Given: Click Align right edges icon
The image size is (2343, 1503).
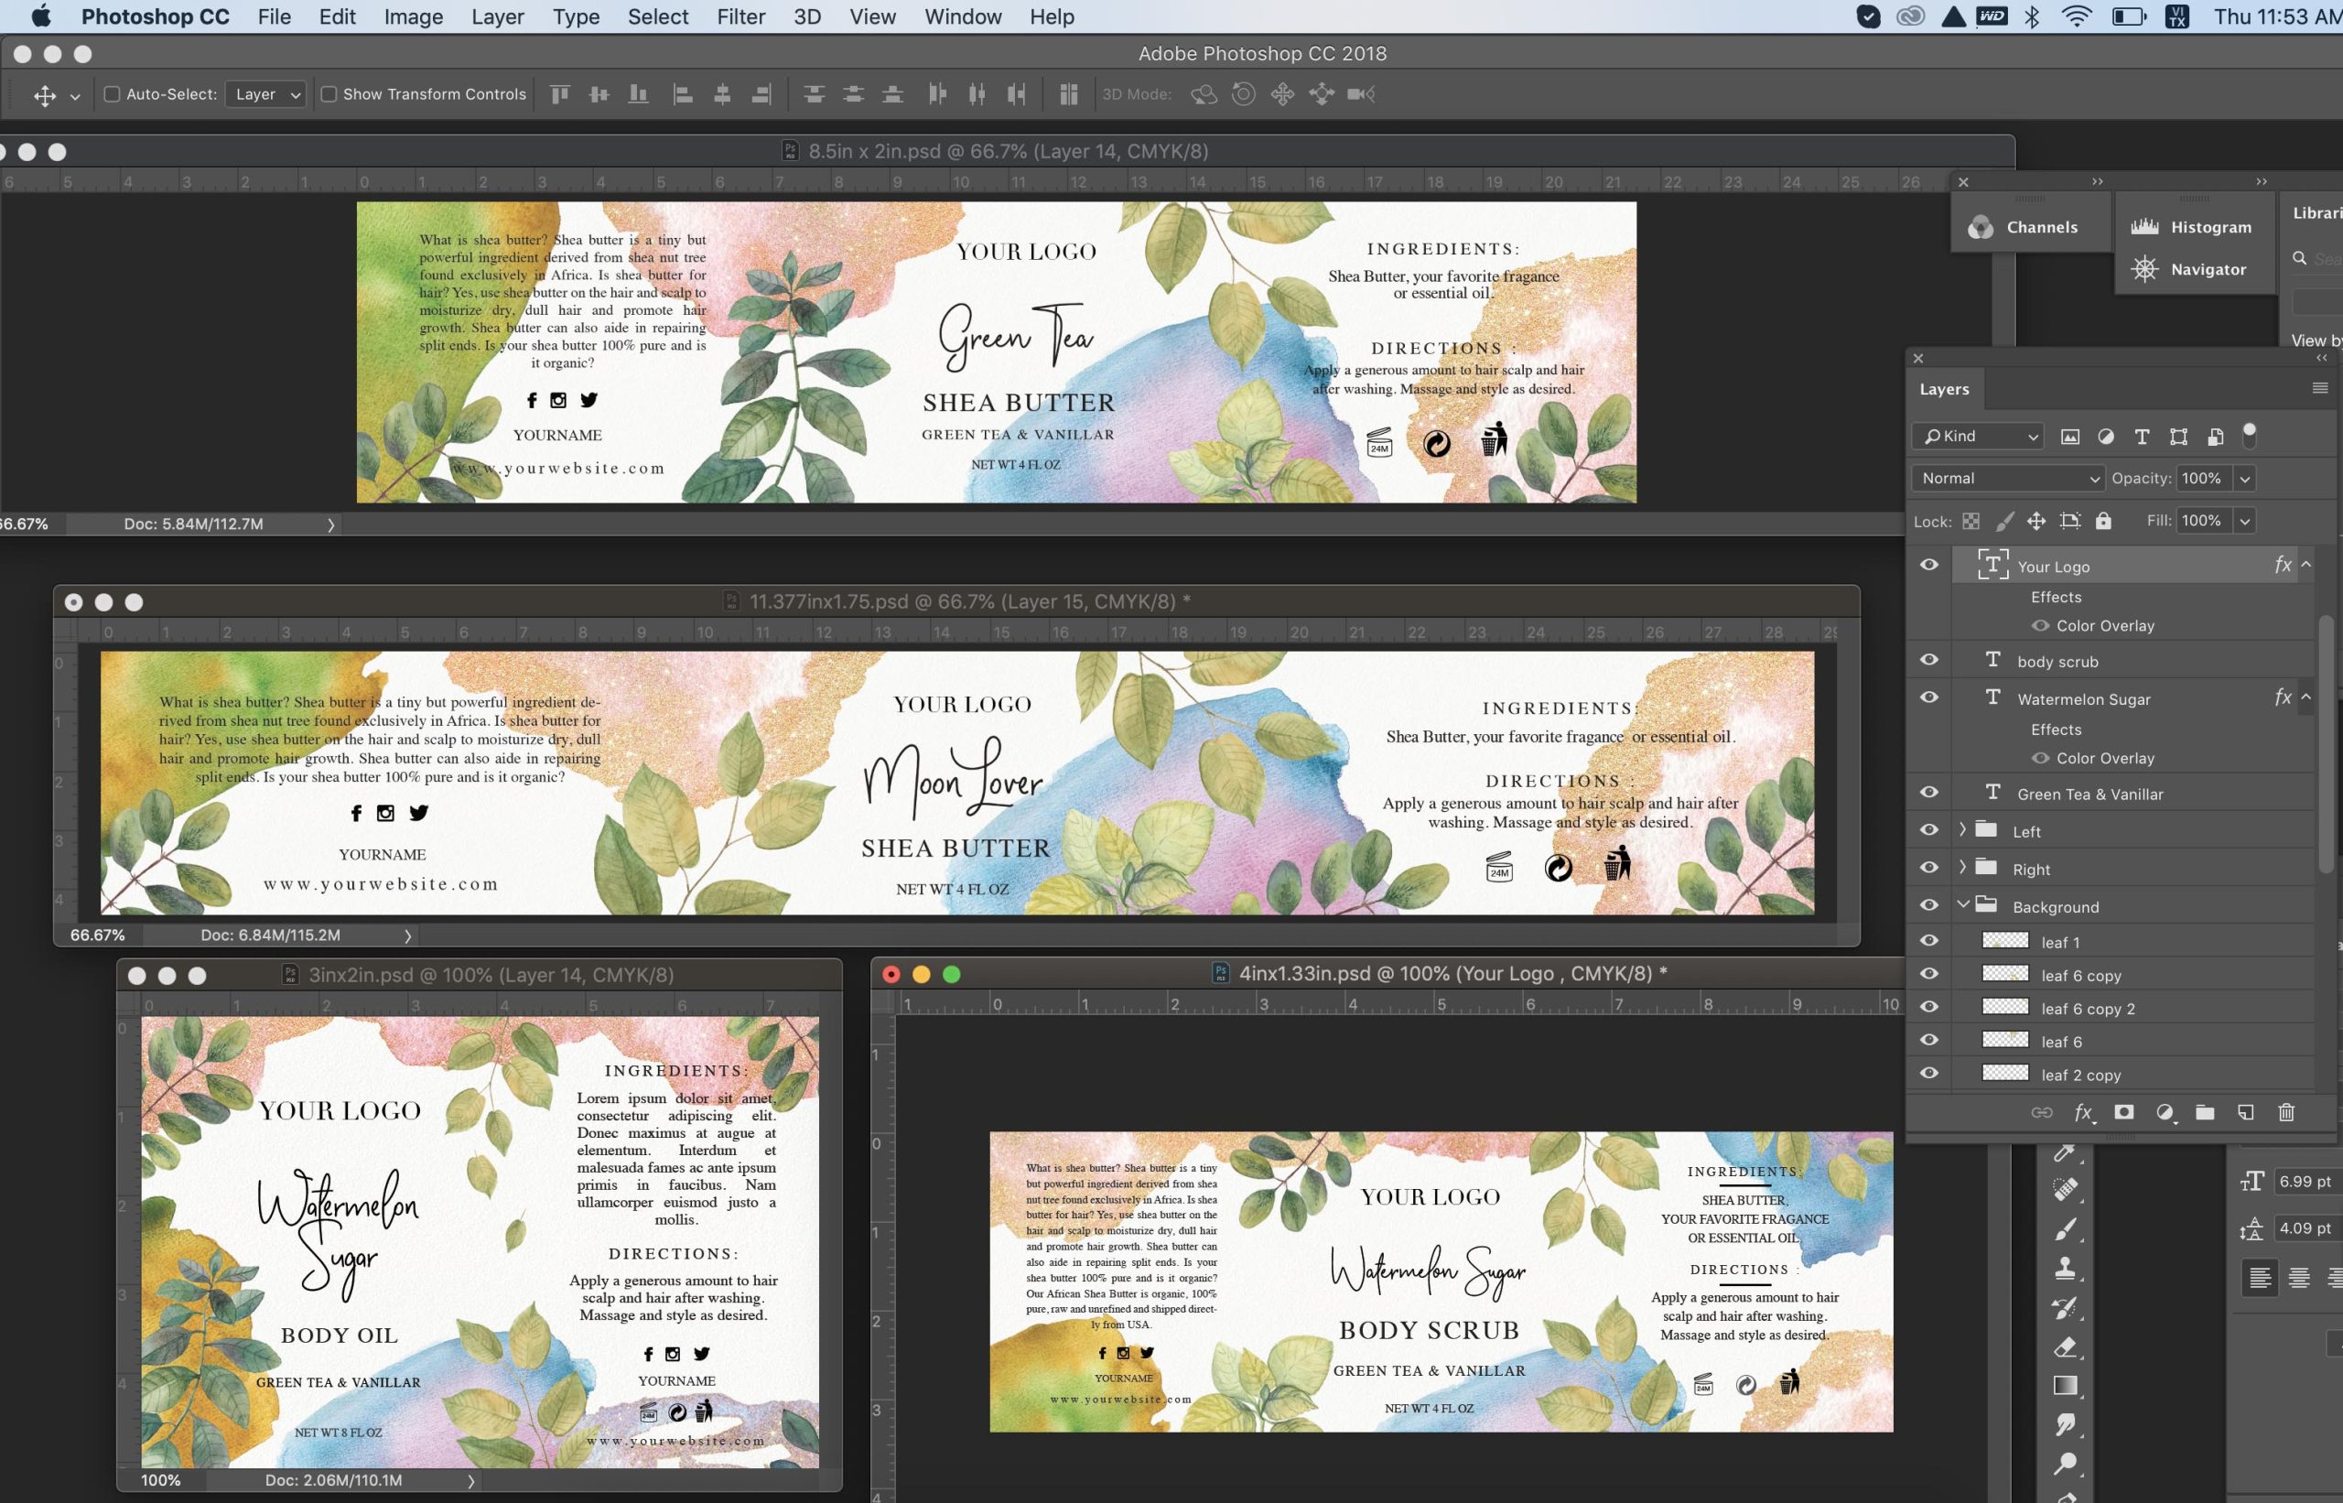Looking at the screenshot, I should [x=762, y=93].
